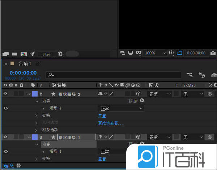Create a new composition icon
The image size is (217, 170).
(x=24, y=54)
